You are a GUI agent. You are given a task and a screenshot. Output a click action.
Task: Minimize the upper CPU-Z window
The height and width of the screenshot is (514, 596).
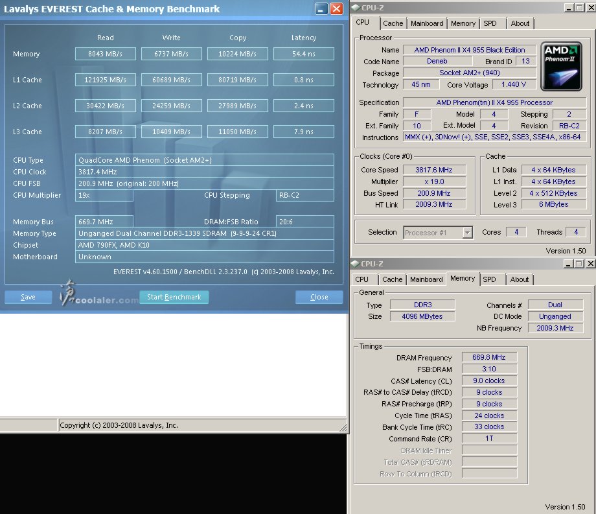(569, 8)
